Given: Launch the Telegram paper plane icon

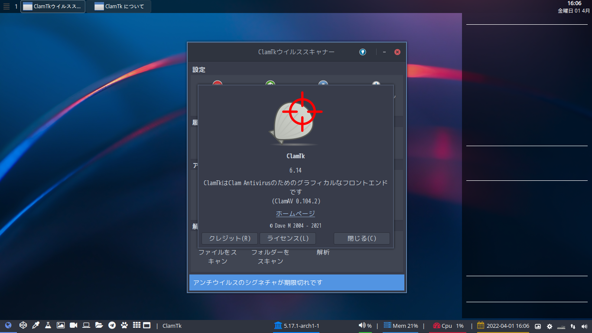Looking at the screenshot, I should tap(112, 325).
